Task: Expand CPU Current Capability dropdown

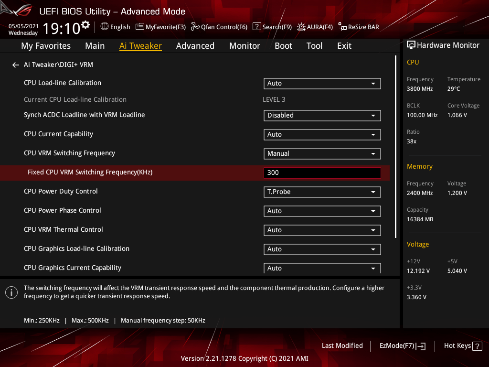Action: 322,134
